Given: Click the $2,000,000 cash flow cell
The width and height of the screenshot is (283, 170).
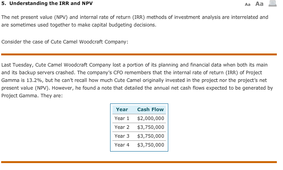Looking at the screenshot, I should (151, 118).
